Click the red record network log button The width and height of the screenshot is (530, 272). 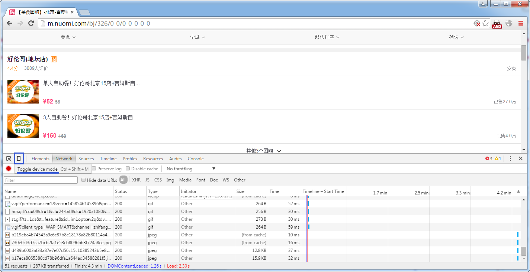coord(9,168)
